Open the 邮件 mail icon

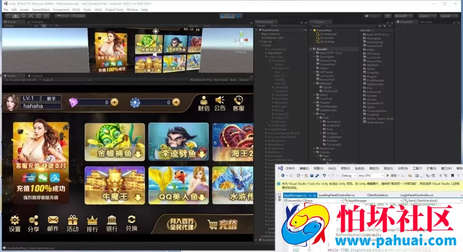point(53,224)
